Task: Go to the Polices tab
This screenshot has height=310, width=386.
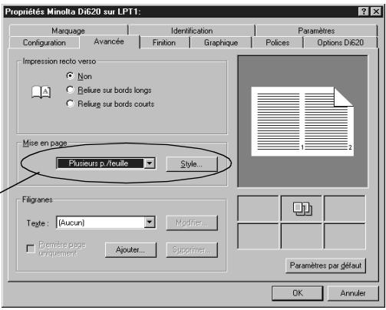Action: [278, 42]
